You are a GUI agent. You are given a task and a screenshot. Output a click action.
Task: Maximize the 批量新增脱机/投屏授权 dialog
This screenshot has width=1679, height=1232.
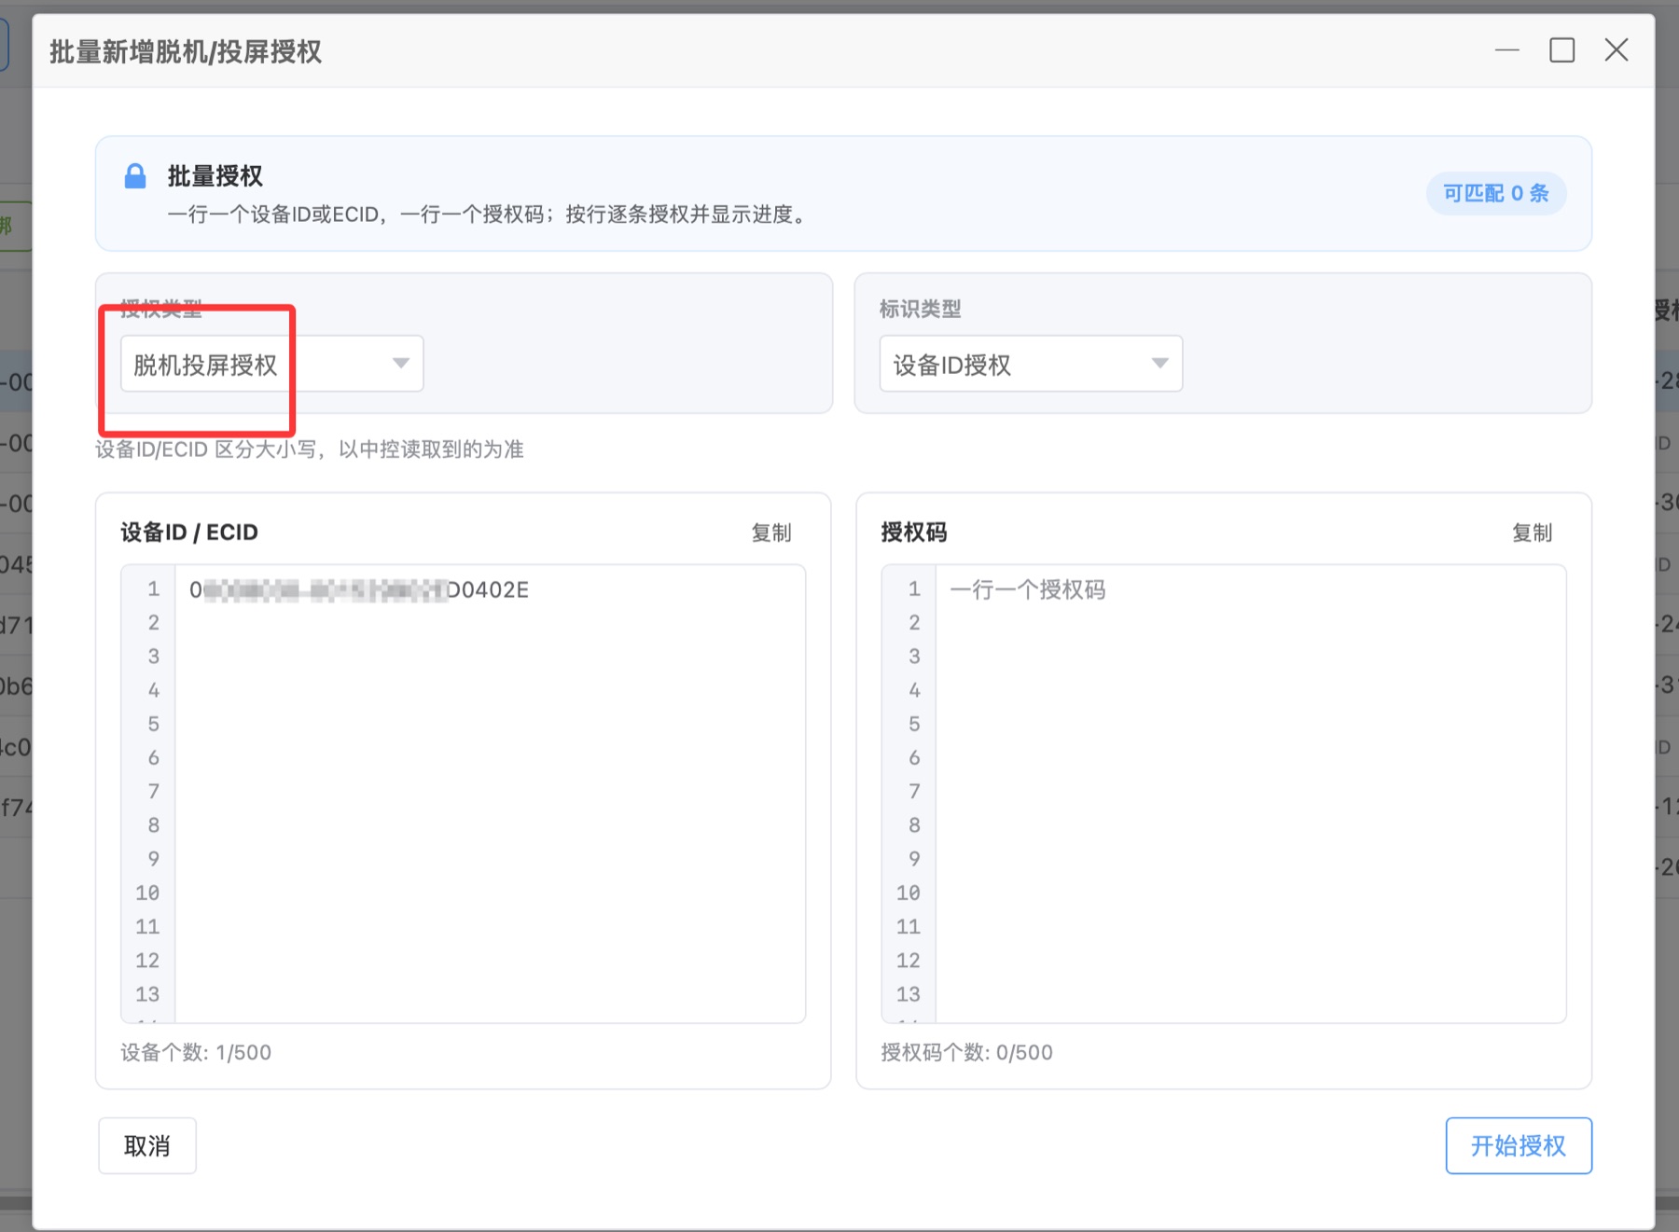pos(1562,50)
